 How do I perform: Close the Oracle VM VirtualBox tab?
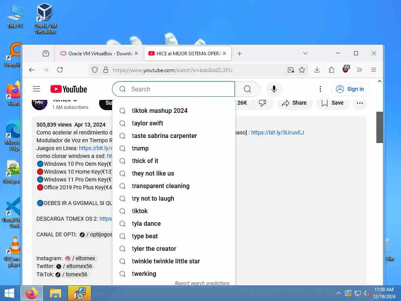pos(136,53)
